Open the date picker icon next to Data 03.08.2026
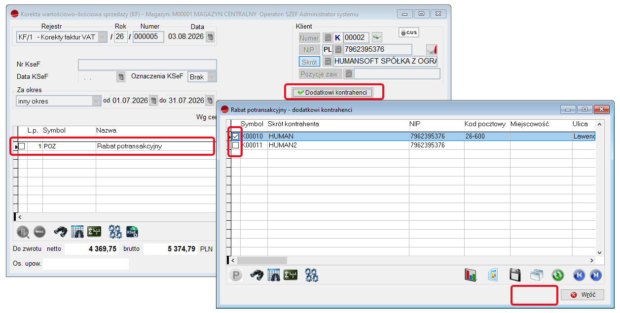 (x=210, y=37)
